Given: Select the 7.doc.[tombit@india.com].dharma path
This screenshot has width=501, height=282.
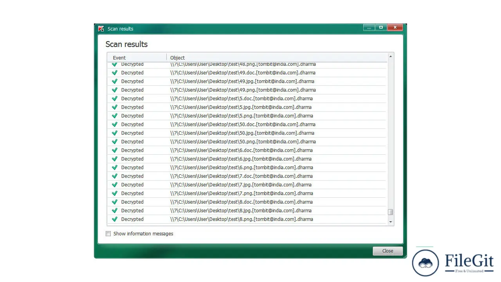Looking at the screenshot, I should [241, 176].
